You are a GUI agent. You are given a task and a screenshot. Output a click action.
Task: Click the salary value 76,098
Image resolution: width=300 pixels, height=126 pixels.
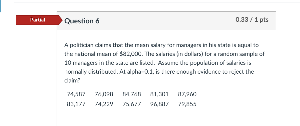point(104,94)
